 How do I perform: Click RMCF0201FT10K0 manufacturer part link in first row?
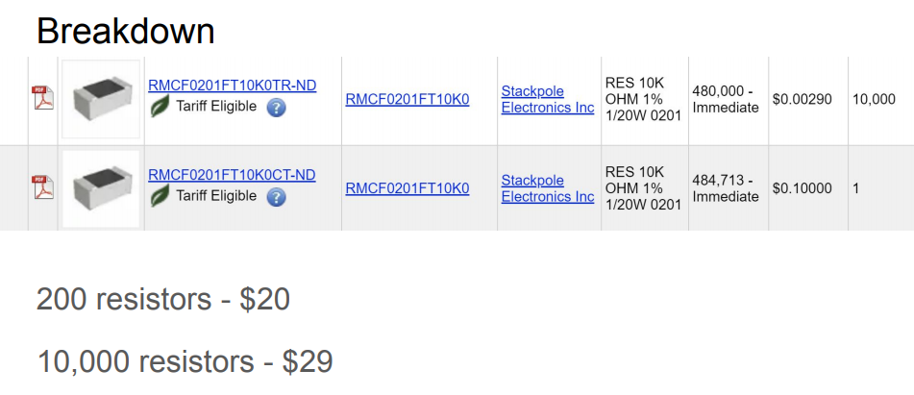pos(408,99)
